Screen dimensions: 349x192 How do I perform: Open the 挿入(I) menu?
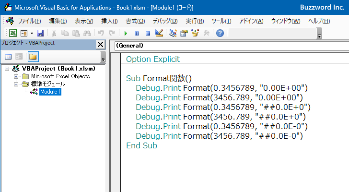(109, 21)
